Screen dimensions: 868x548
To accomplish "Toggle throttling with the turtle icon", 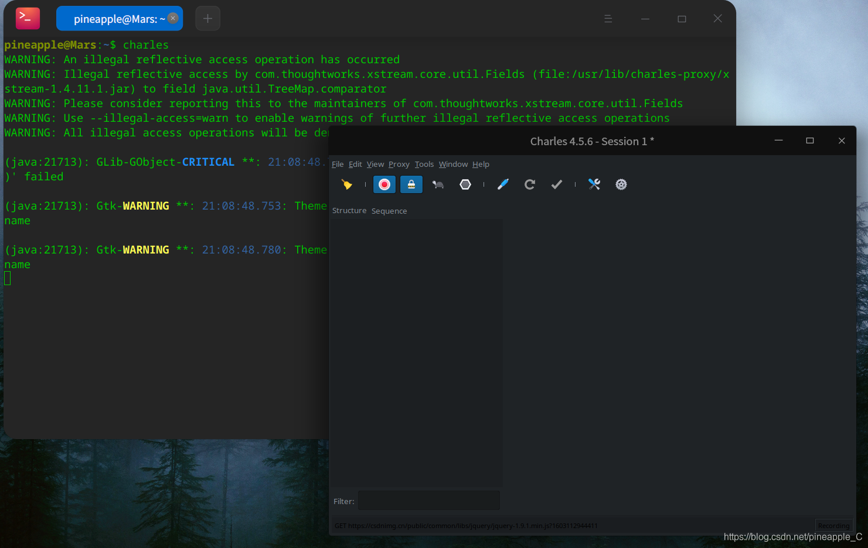I will point(438,184).
